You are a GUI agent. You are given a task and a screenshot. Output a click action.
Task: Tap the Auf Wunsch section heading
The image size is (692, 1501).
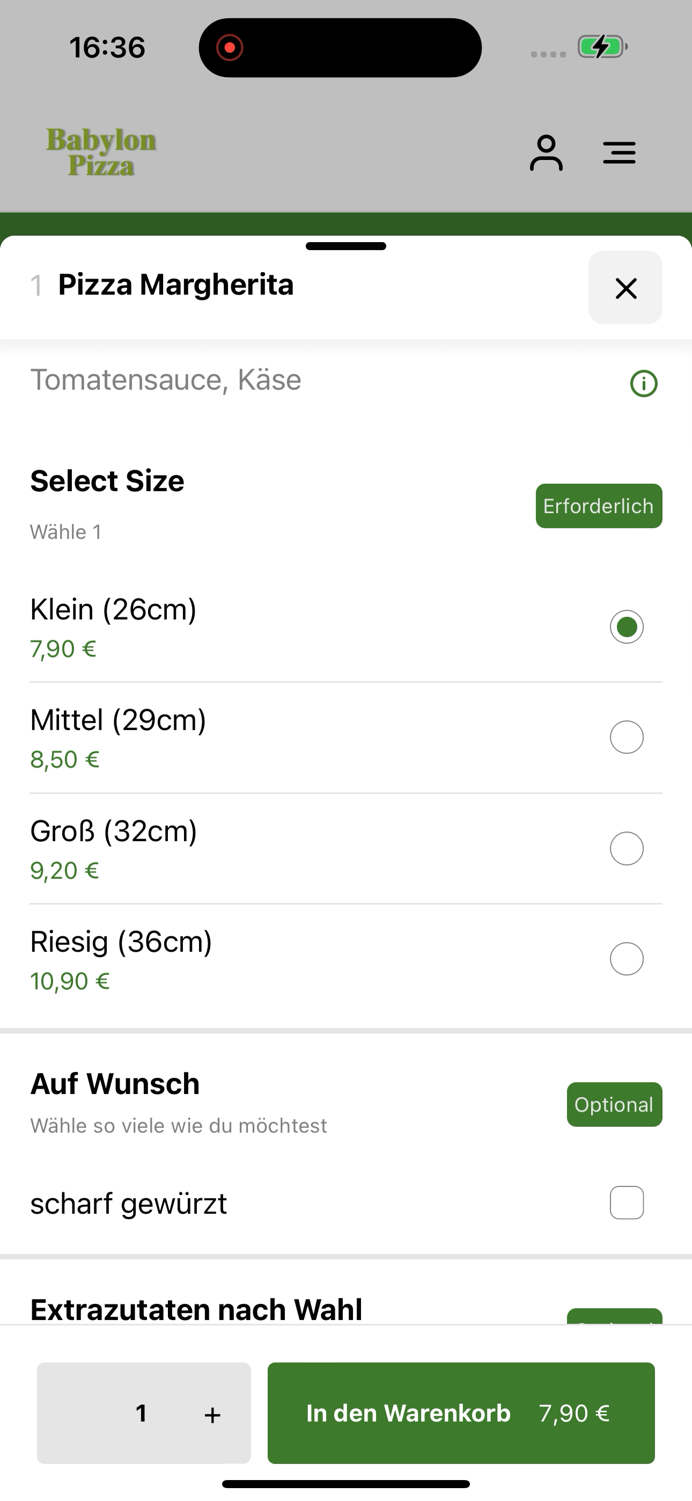click(115, 1084)
